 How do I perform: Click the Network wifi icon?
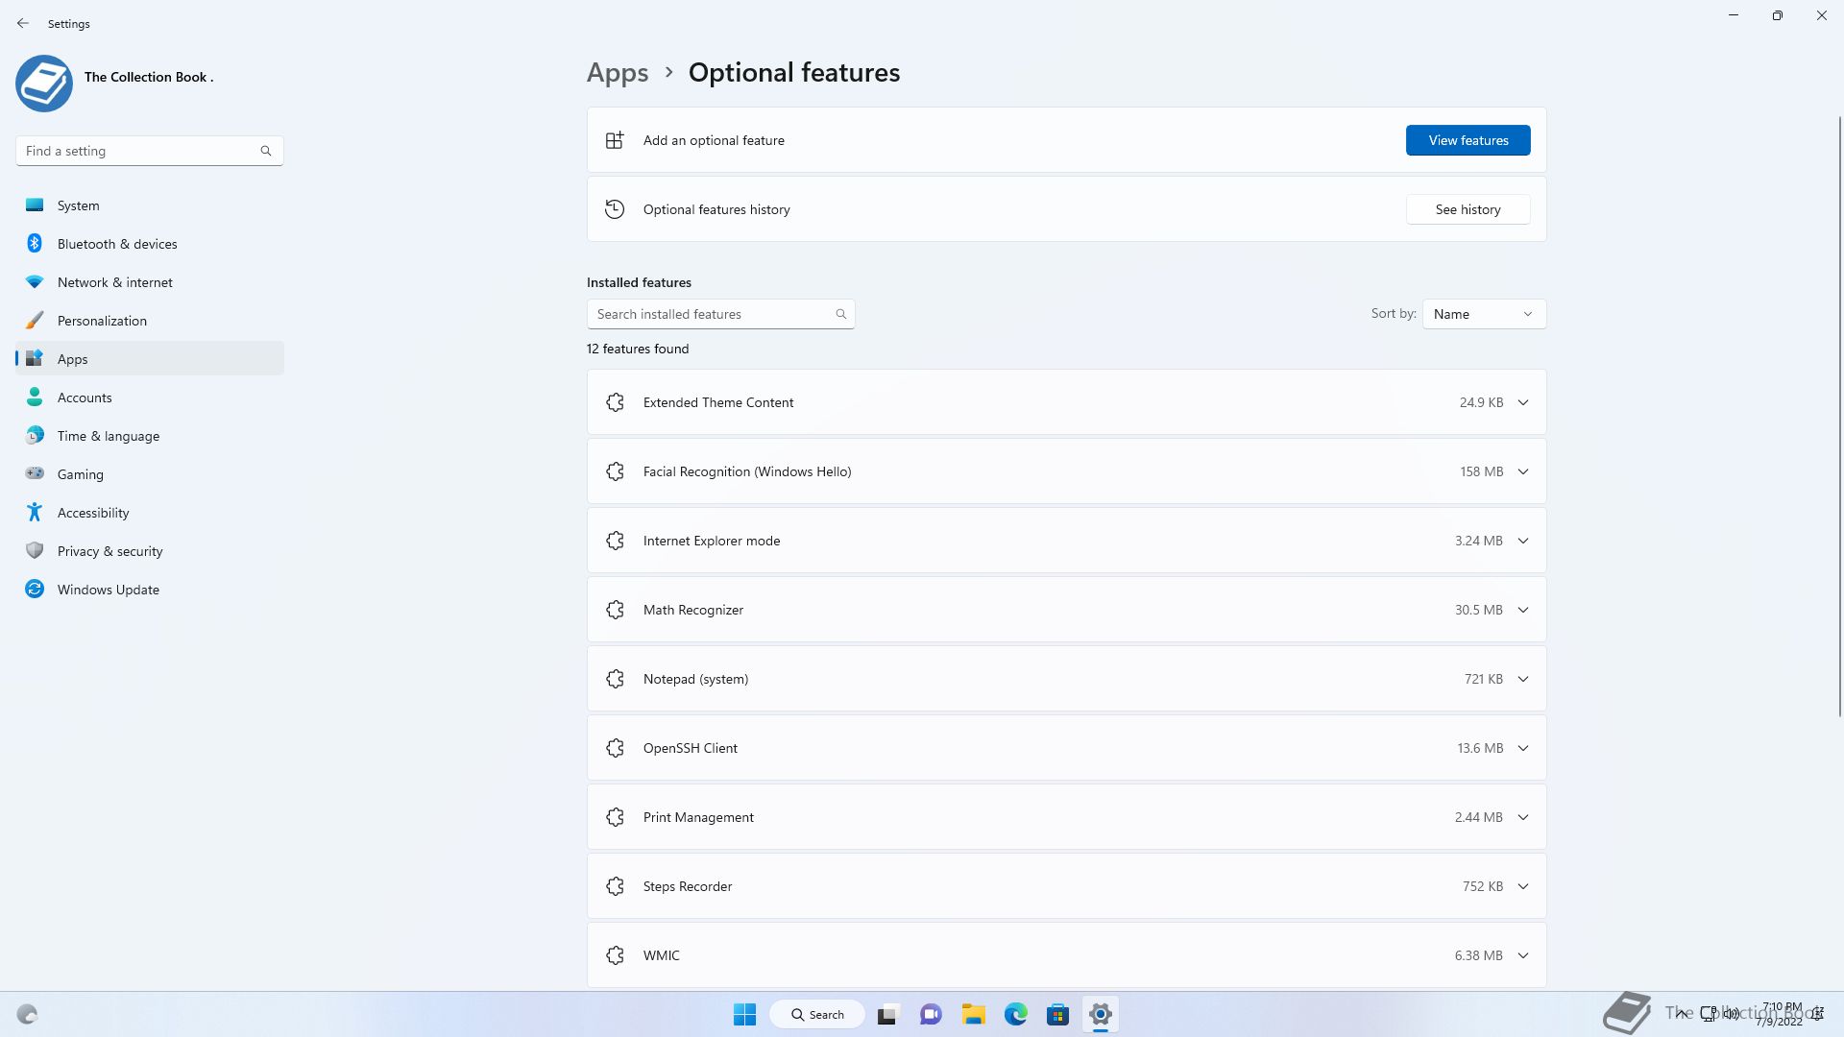tap(35, 281)
